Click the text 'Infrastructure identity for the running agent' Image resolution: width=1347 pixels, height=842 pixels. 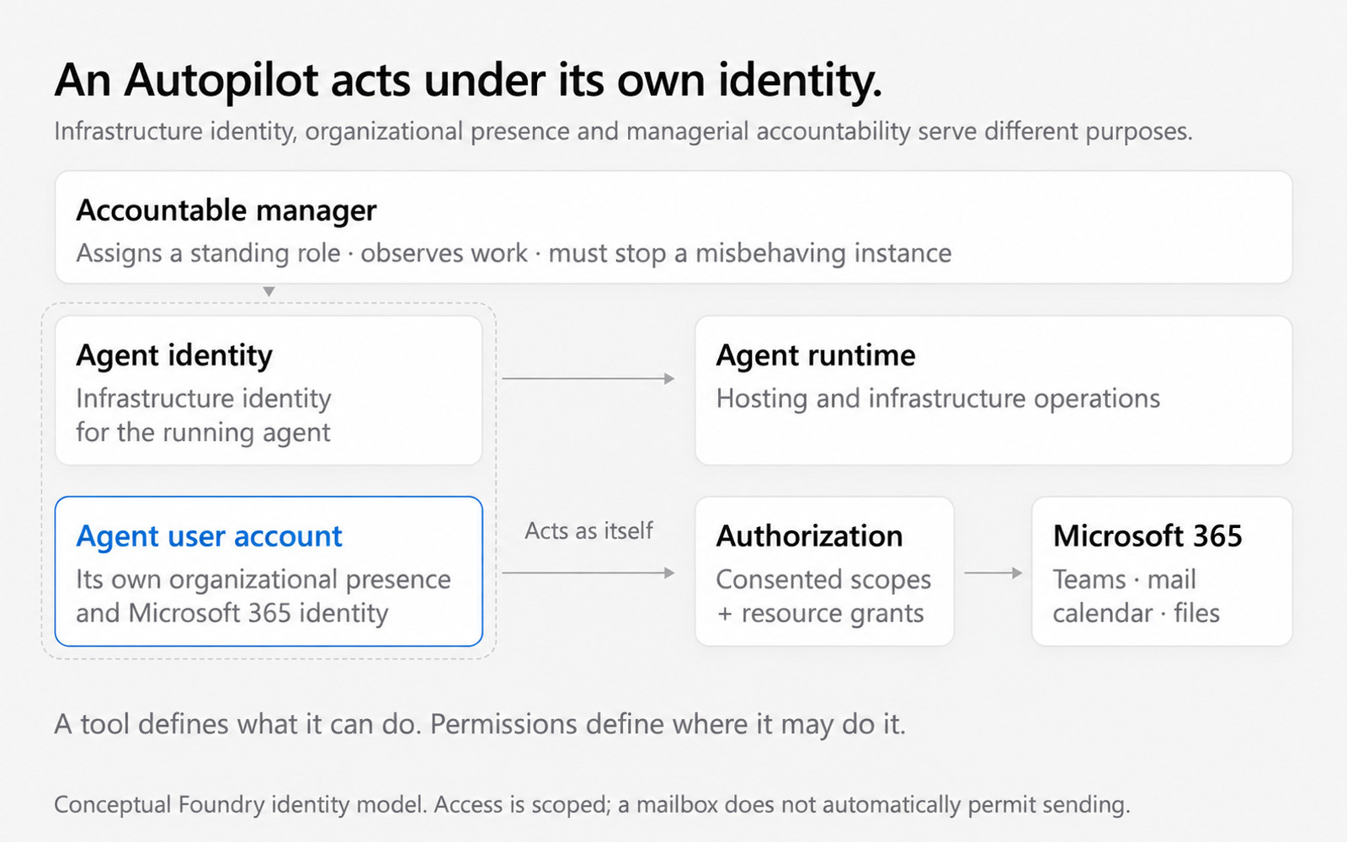[204, 415]
